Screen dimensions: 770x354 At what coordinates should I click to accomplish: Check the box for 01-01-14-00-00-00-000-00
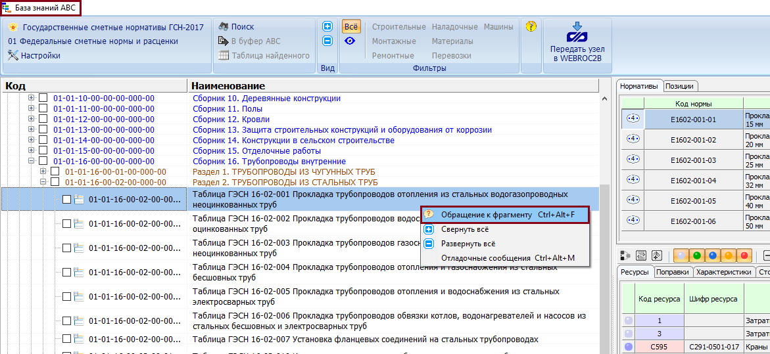[43, 141]
